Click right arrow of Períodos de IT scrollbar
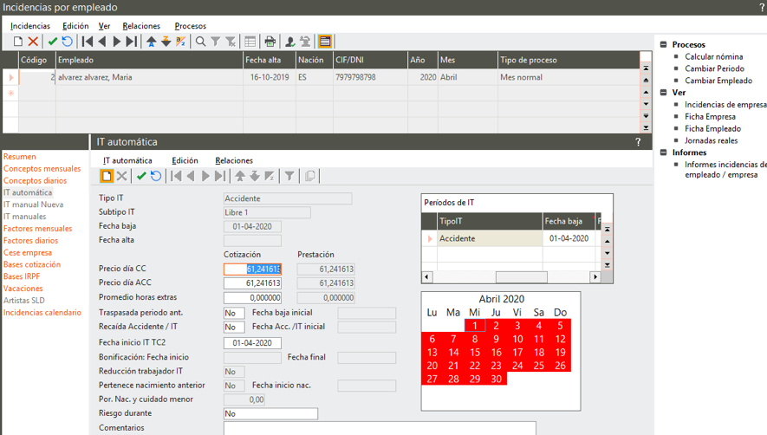This screenshot has width=767, height=435. click(595, 277)
